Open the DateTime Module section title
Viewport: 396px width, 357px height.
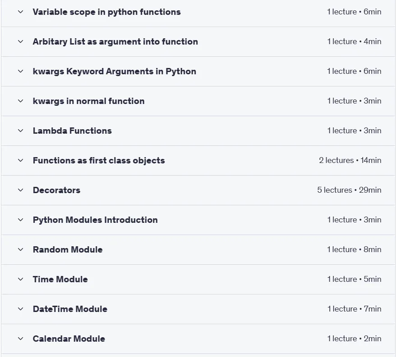click(x=70, y=309)
